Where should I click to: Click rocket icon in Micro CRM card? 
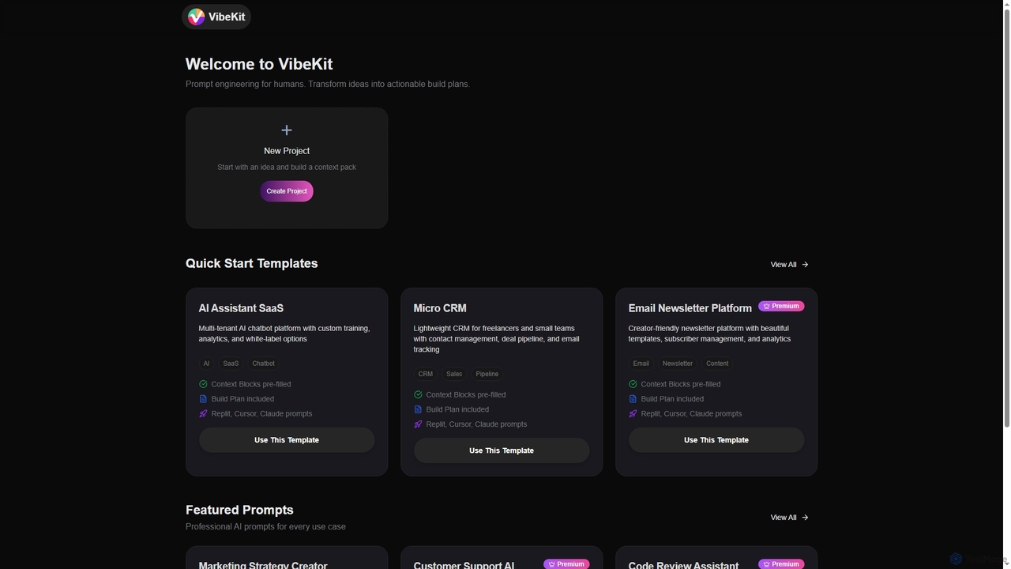418,424
